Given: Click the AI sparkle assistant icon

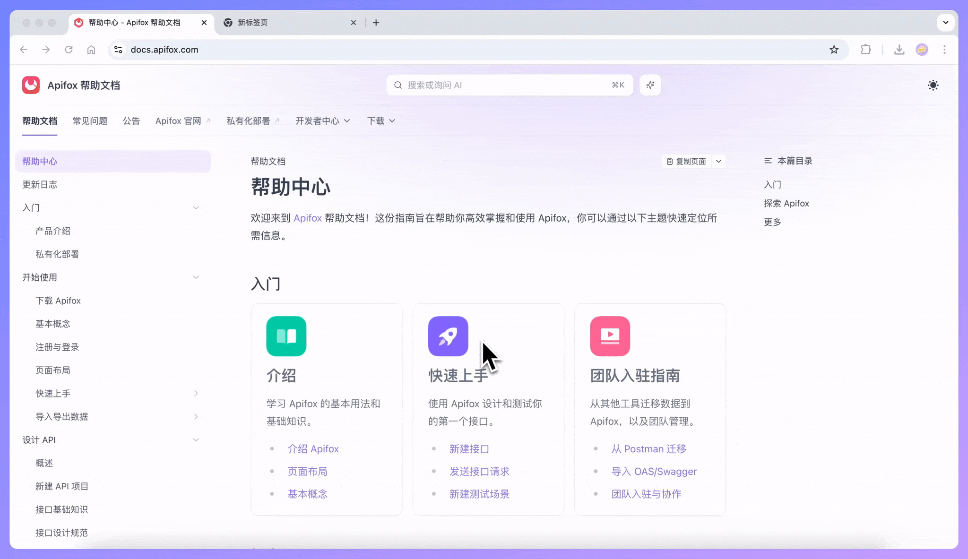Looking at the screenshot, I should [650, 85].
